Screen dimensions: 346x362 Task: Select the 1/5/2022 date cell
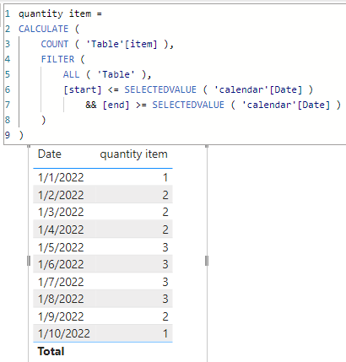(x=61, y=247)
